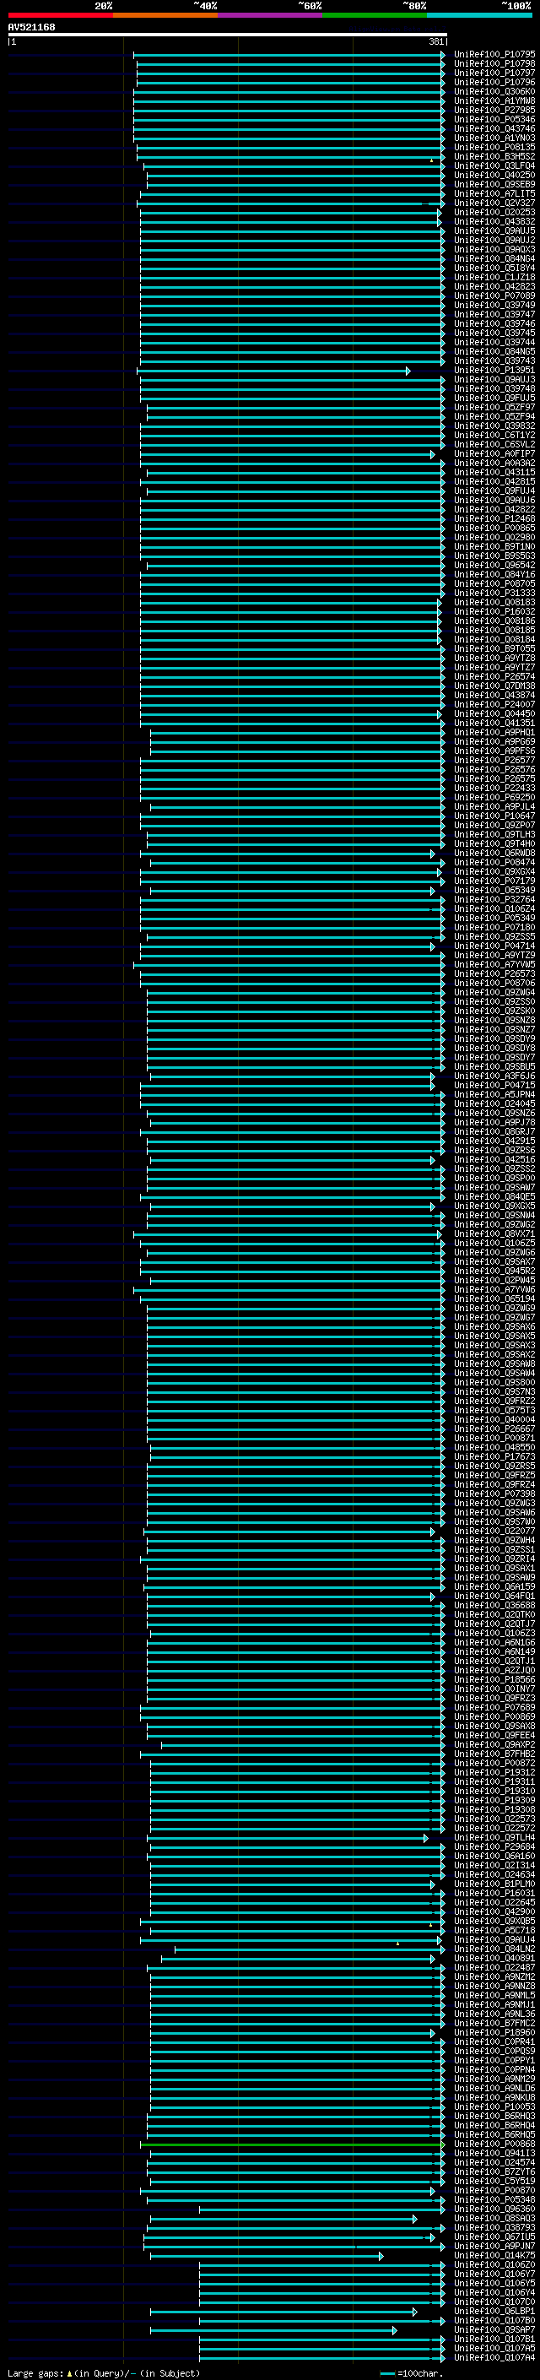Select hit label UniRef100_P13951
The height and width of the screenshot is (2380, 540).
[x=494, y=370]
